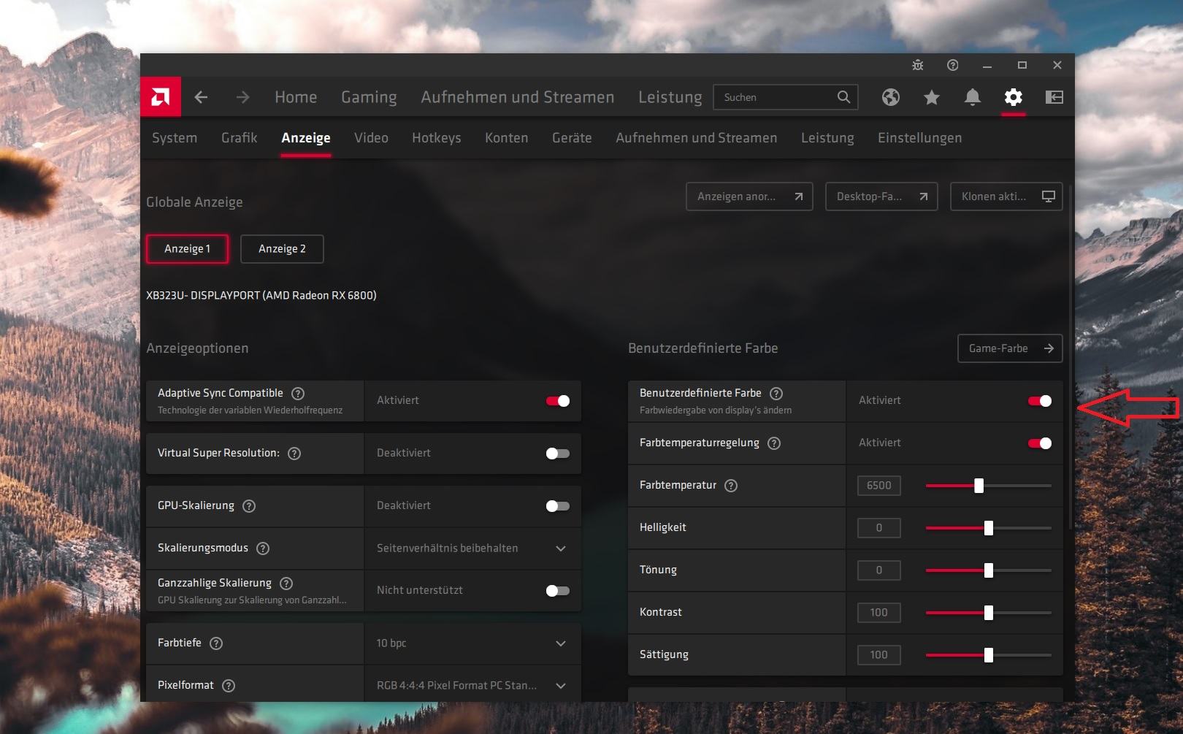This screenshot has width=1183, height=734.
Task: Open settings gear icon
Action: tap(1014, 97)
